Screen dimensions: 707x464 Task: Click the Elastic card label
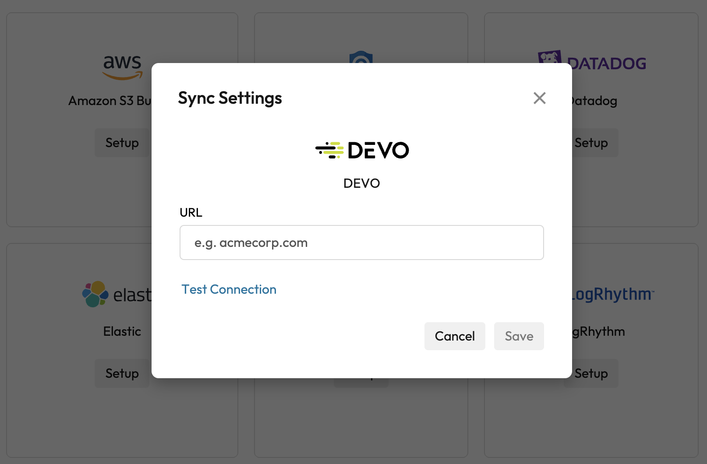pos(122,331)
